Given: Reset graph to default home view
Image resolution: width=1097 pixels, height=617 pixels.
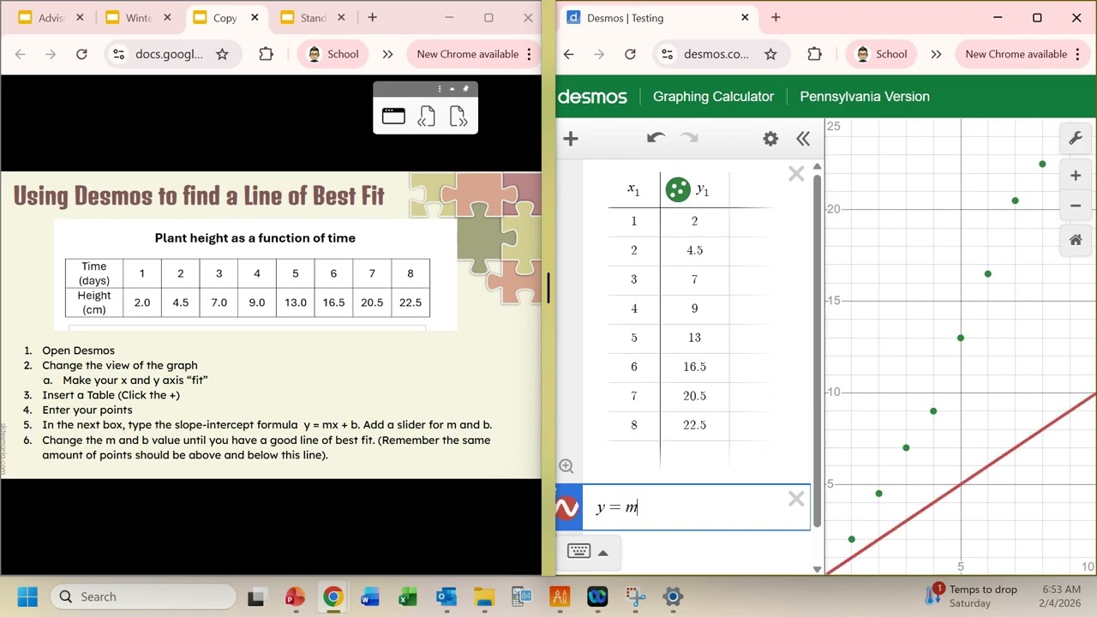Looking at the screenshot, I should pyautogui.click(x=1076, y=240).
